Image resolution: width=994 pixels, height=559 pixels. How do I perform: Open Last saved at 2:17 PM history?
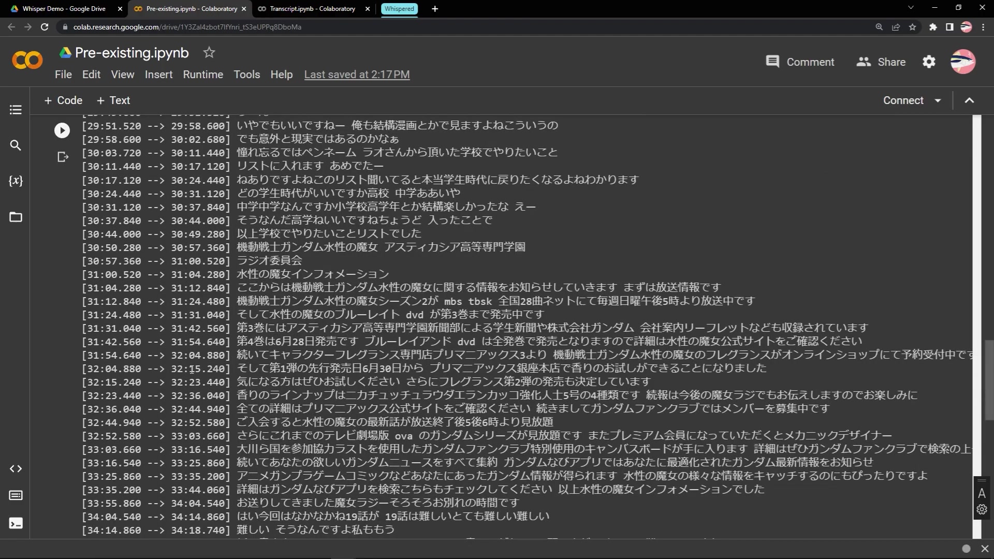pyautogui.click(x=357, y=75)
